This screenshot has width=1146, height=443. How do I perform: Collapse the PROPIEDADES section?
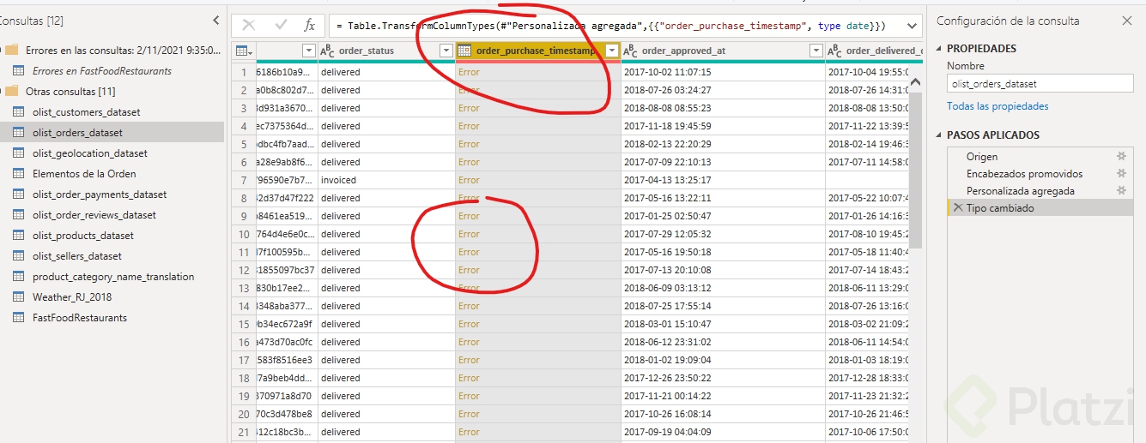(x=939, y=49)
